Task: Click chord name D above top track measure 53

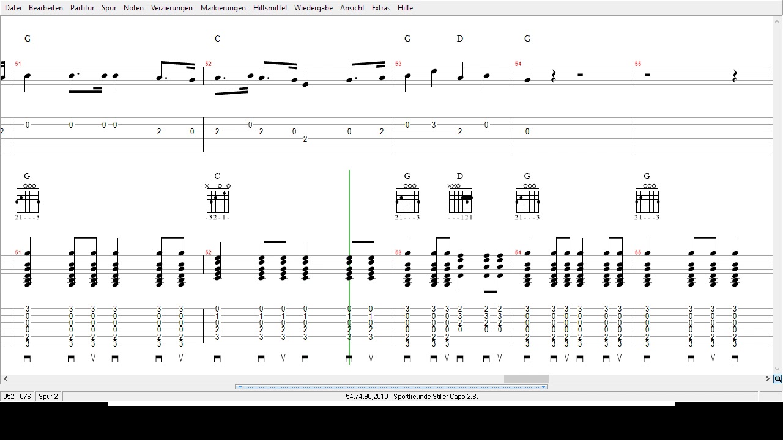Action: tap(460, 38)
